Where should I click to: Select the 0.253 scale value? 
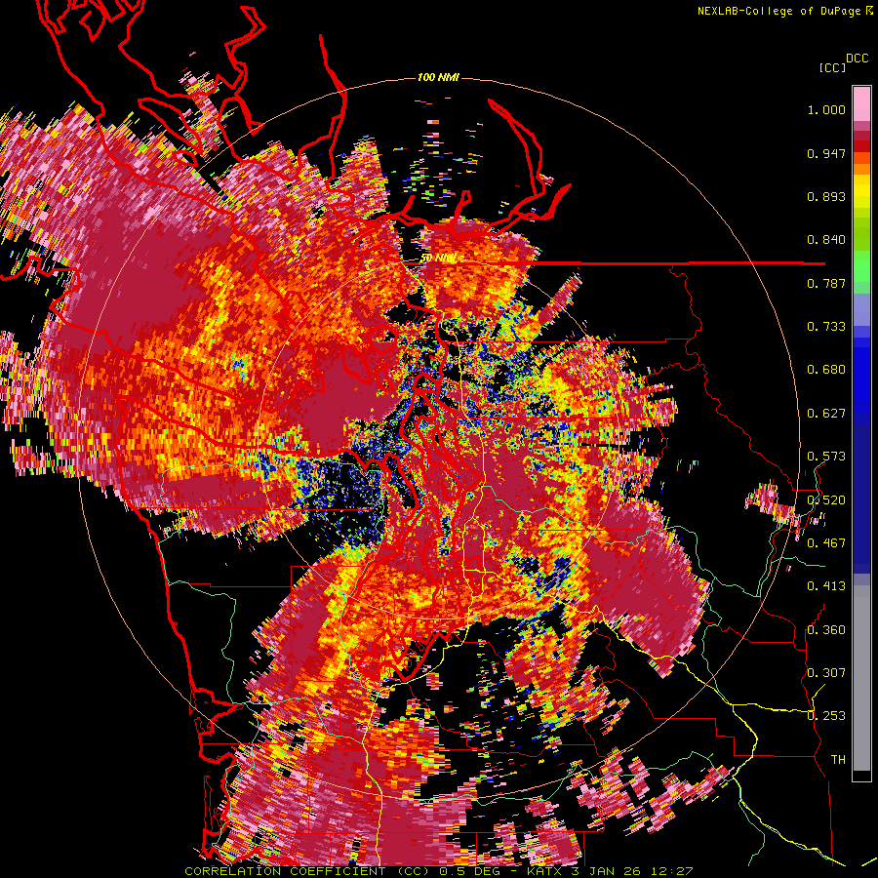coord(826,716)
